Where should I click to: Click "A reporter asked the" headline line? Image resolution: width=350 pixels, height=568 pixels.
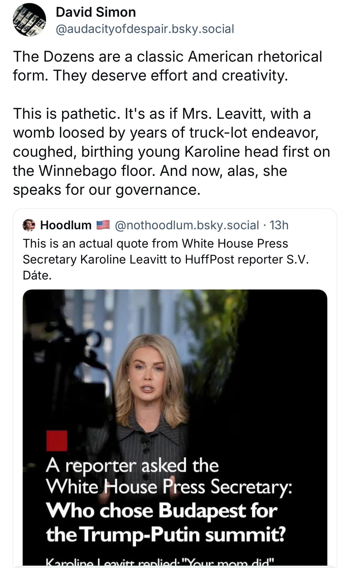[132, 466]
